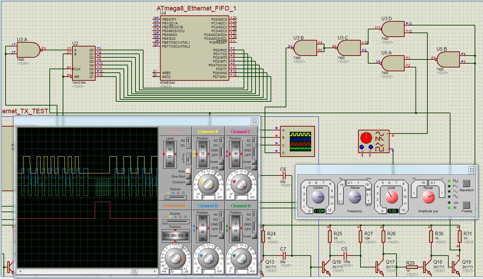Select the U5:B NAND gate
Viewport: 483px width, 279px height.
448,59
